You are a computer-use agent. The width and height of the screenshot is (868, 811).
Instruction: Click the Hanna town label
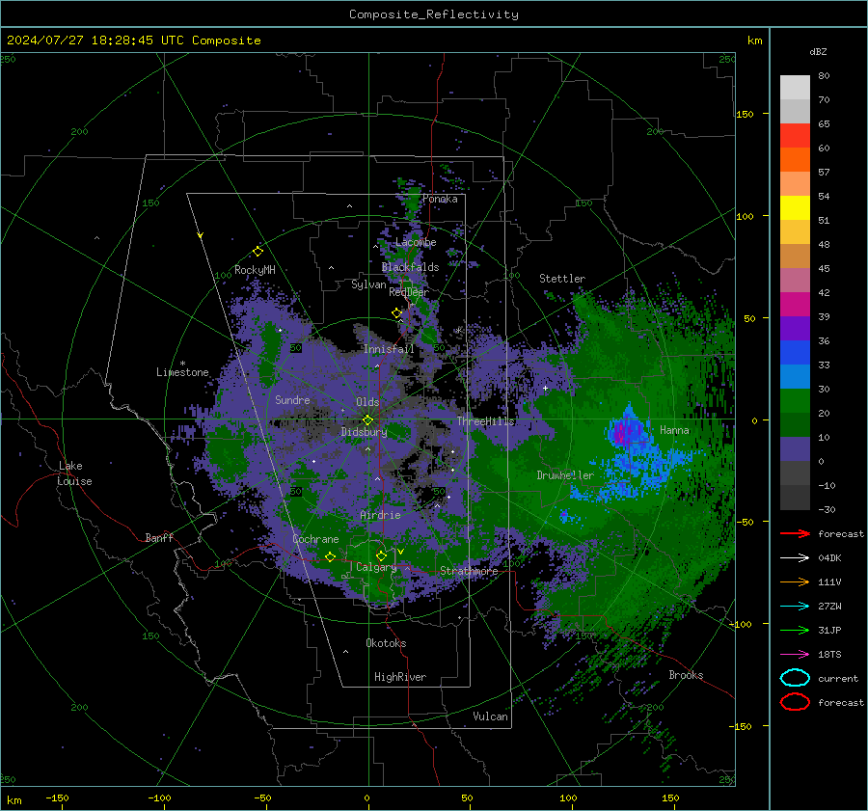pyautogui.click(x=674, y=430)
